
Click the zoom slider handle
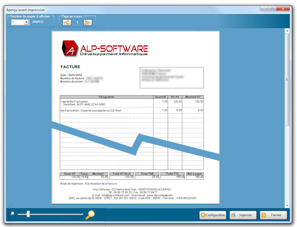[x=28, y=213]
